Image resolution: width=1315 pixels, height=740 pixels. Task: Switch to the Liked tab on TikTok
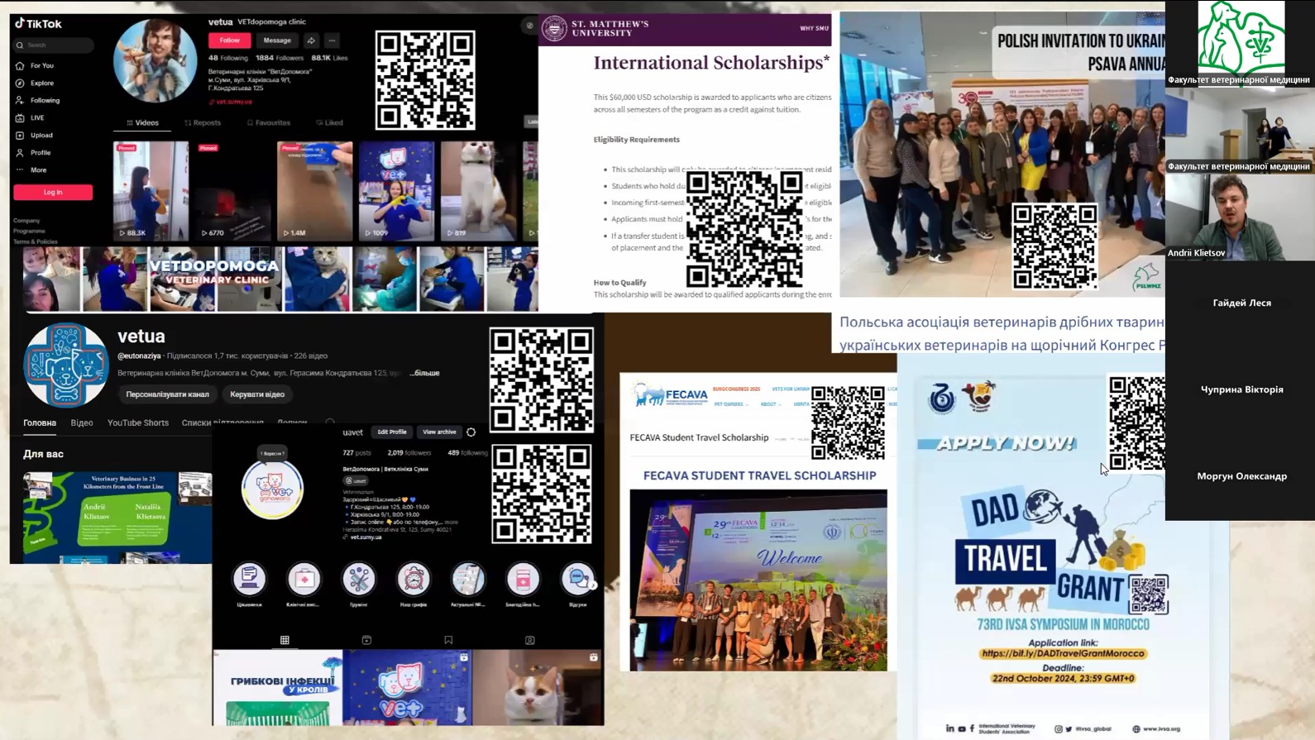(x=330, y=122)
